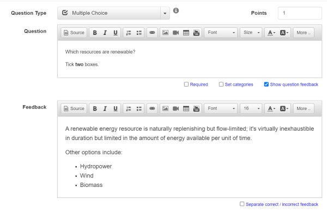Open Size dropdown in Question editor
The image size is (327, 212).
click(x=251, y=33)
